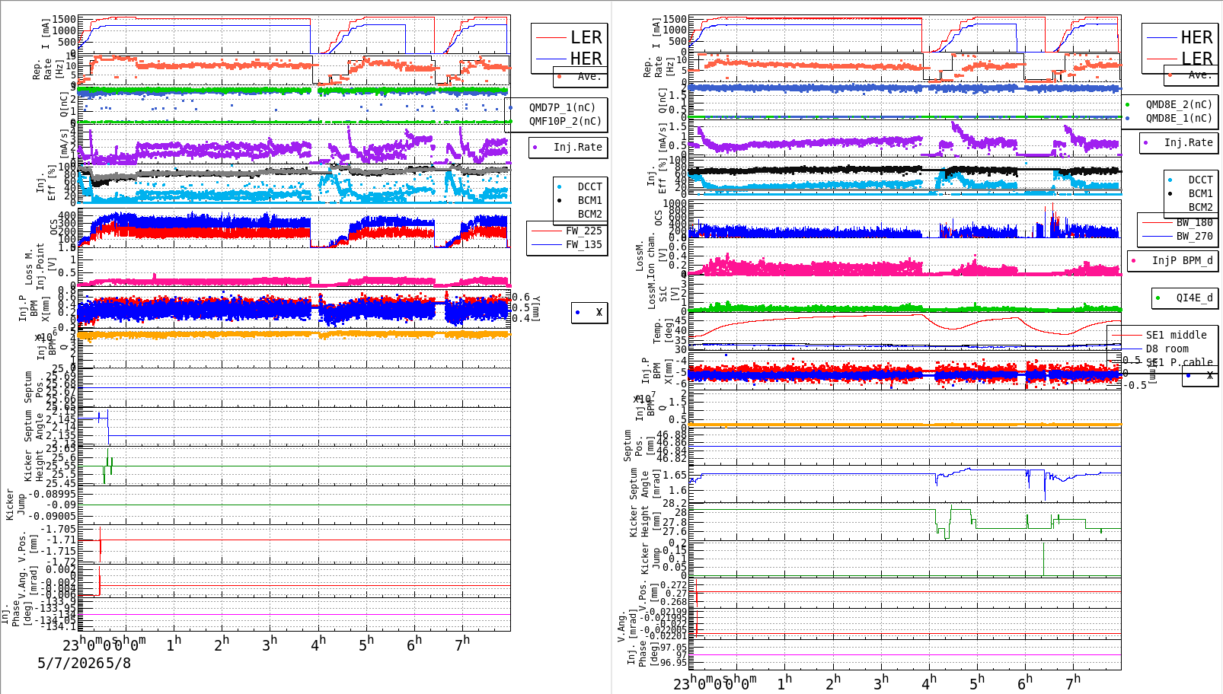Click the left plot Inj.Rate legend
The width and height of the screenshot is (1223, 694).
tap(577, 147)
